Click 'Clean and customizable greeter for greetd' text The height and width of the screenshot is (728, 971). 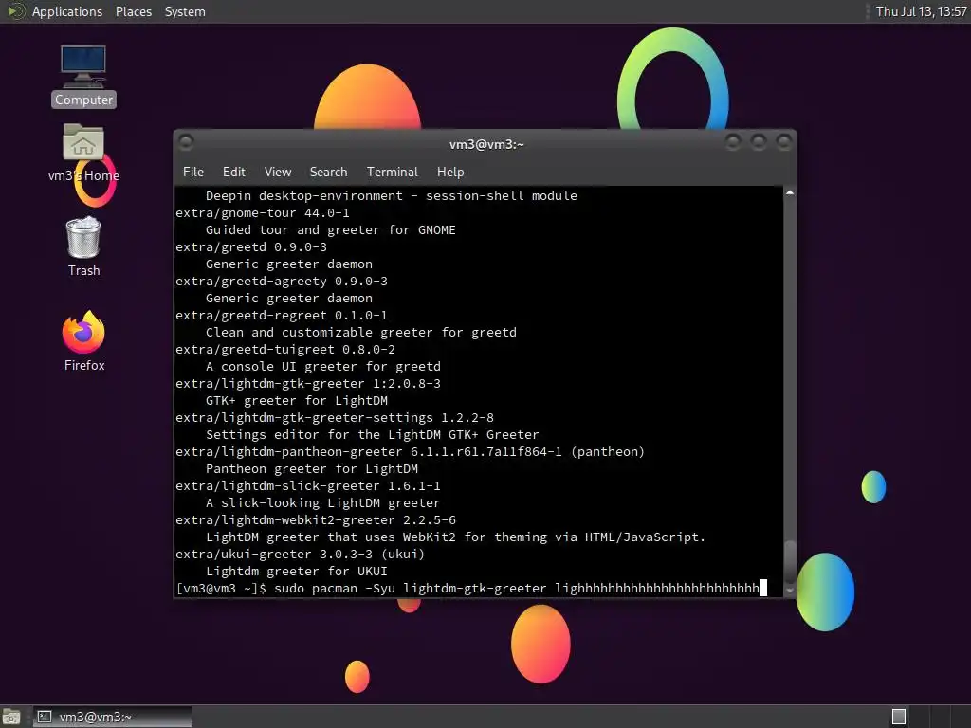pyautogui.click(x=360, y=333)
